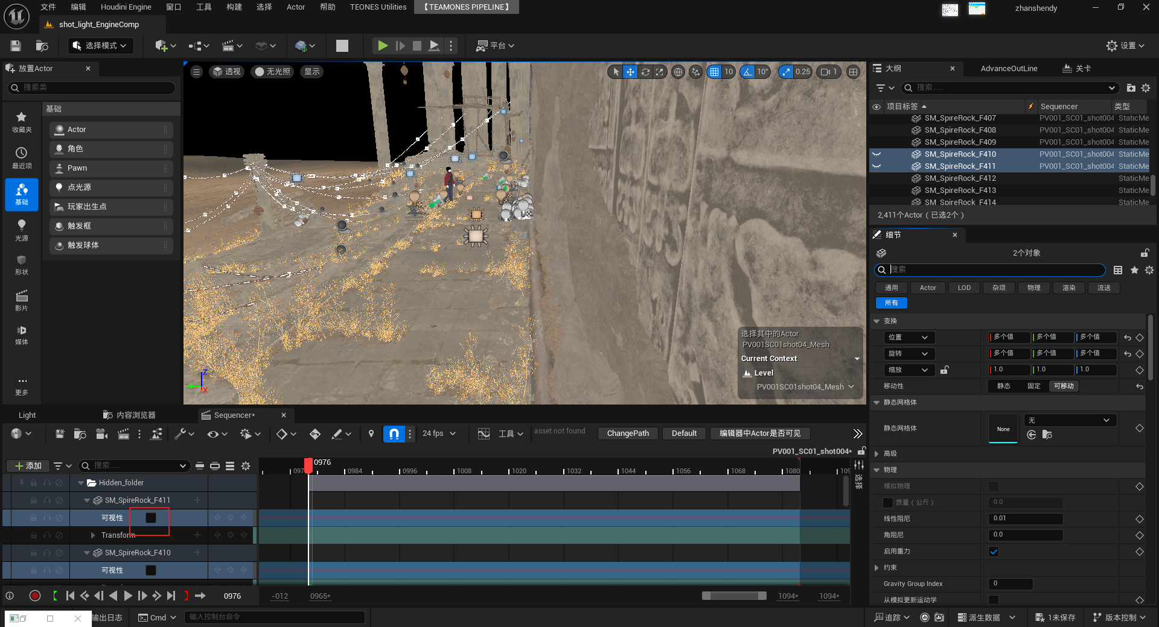Open the 24 fps frame rate dropdown

[x=439, y=433]
